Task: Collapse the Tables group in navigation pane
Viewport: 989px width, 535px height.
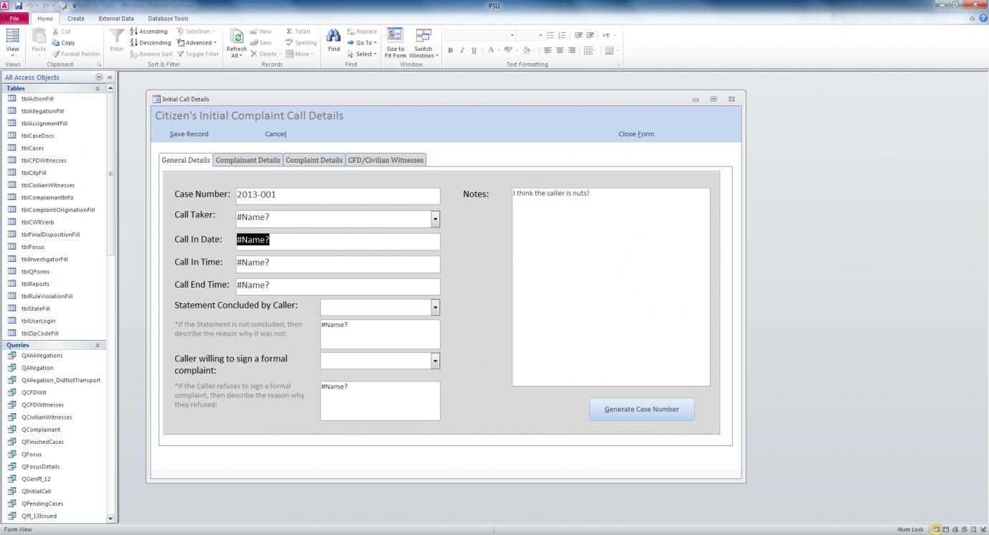Action: coord(98,88)
